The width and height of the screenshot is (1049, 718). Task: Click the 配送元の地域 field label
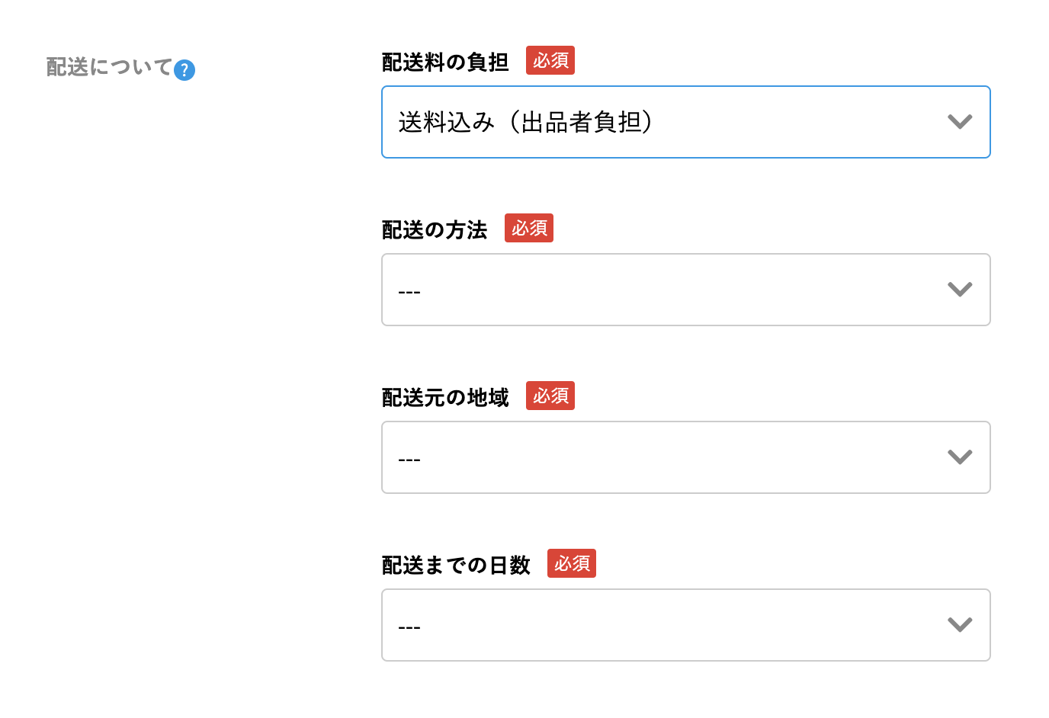(x=445, y=397)
